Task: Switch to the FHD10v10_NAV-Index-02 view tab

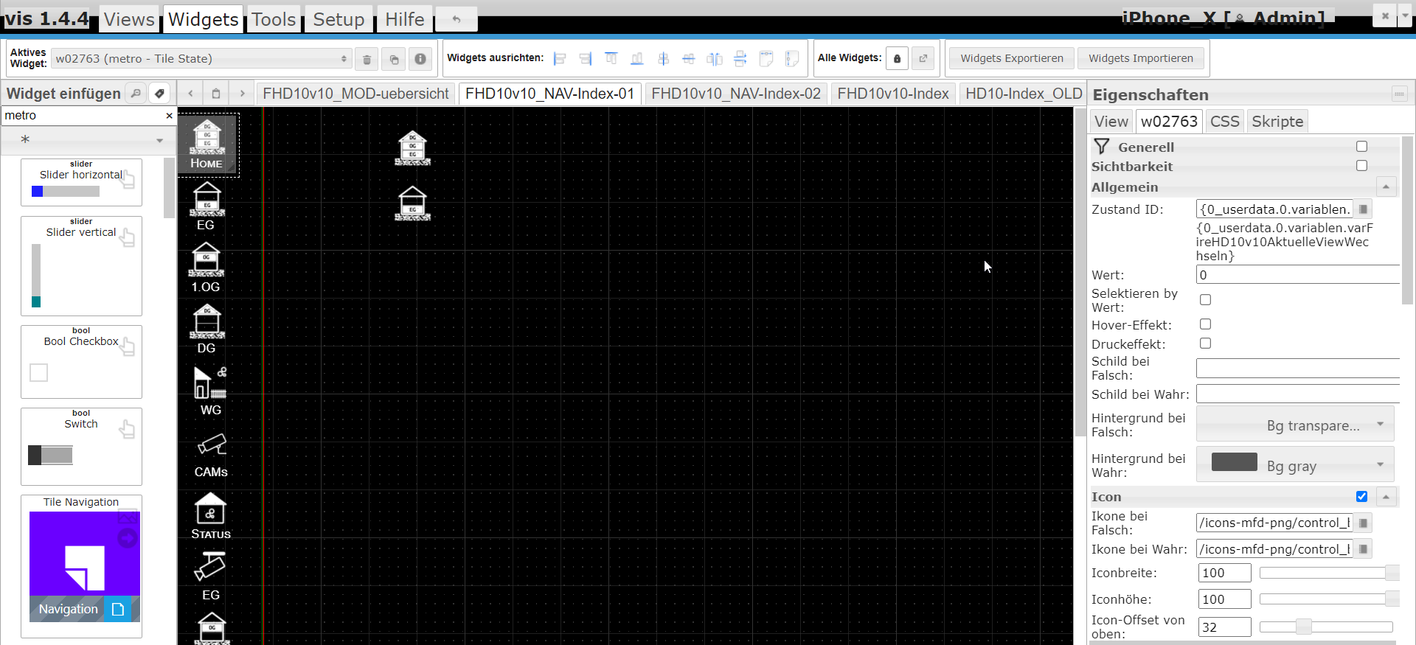Action: point(736,94)
